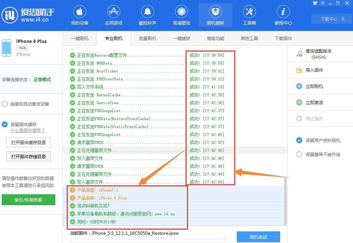This screenshot has width=353, height=243.
Task: Select the 正在发送Restore配置文件 log row
Action: point(175,55)
